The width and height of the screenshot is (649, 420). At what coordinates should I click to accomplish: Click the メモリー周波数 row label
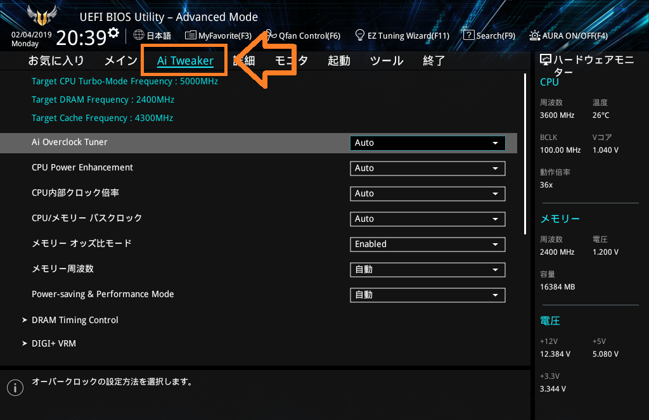click(x=63, y=269)
